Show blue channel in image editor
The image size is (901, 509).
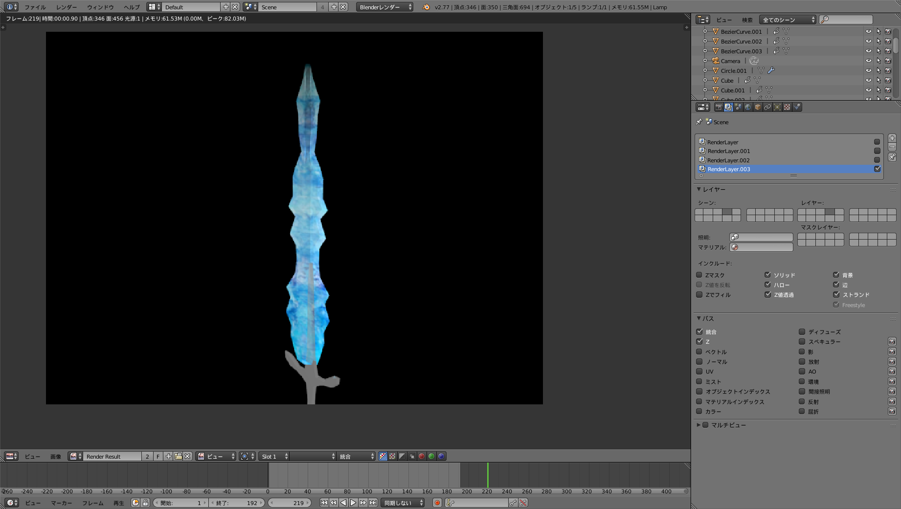coord(441,456)
